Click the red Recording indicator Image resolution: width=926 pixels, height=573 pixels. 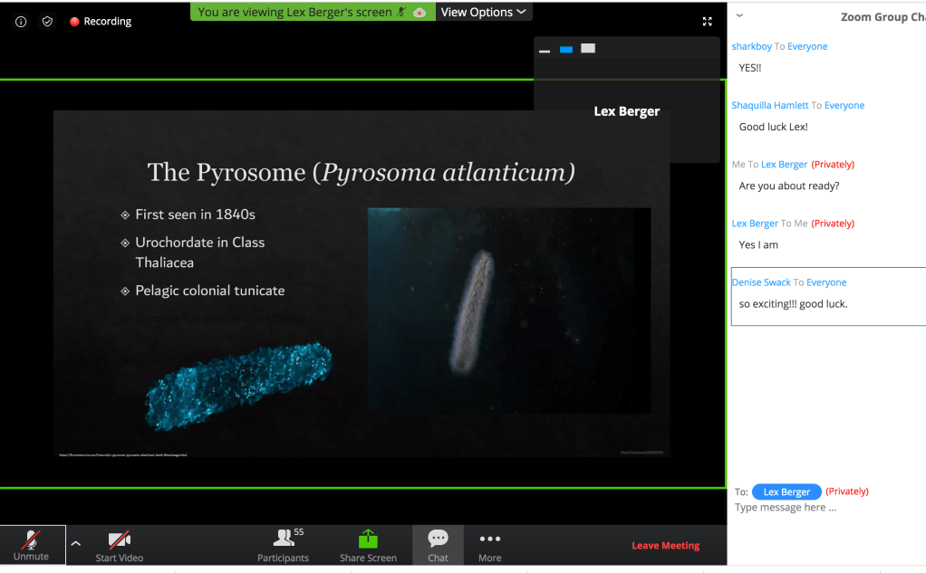(100, 22)
